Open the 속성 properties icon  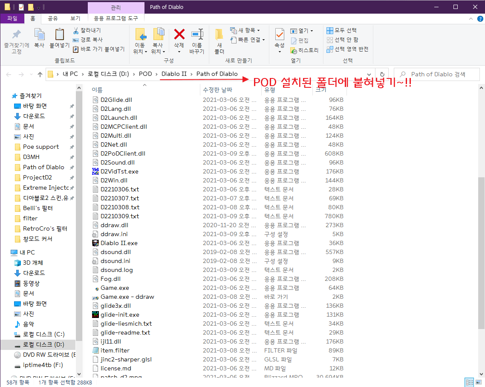point(280,35)
